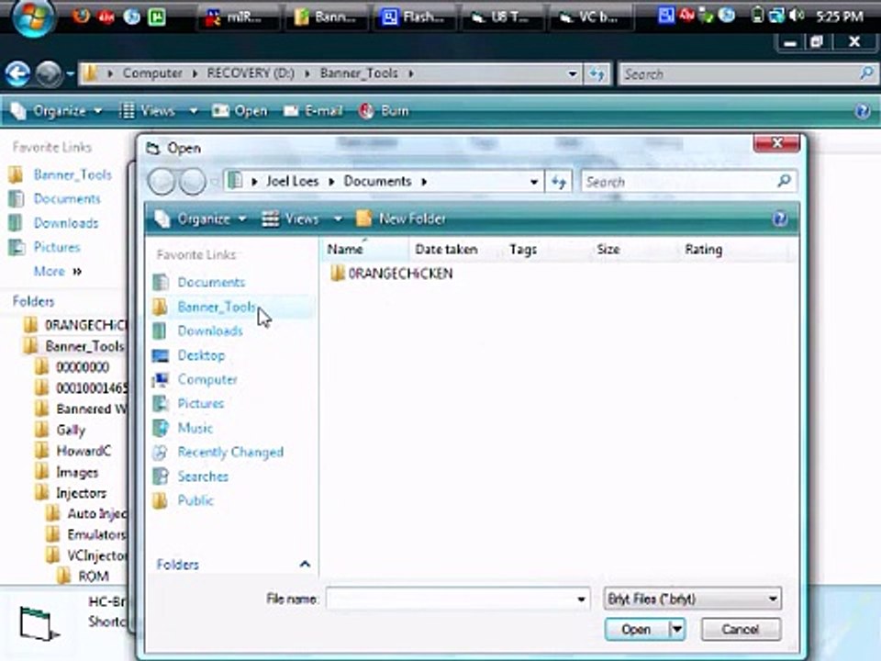This screenshot has height=661, width=881.
Task: Click Computer in the Explorer address bar
Action: click(x=152, y=73)
